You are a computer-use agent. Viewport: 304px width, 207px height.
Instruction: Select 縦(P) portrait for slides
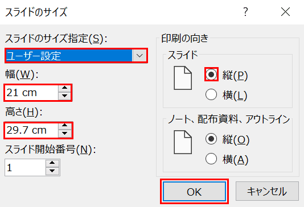click(211, 74)
